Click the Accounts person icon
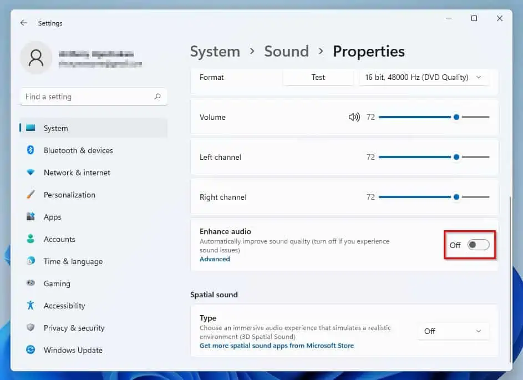Image resolution: width=523 pixels, height=380 pixels. [31, 239]
